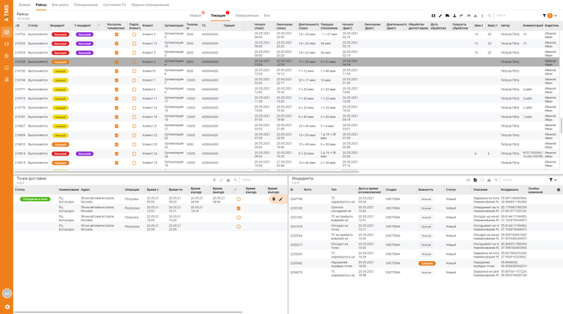The width and height of the screenshot is (563, 314).
Task: Sort incidents by the Важность column header
Action: tap(426, 189)
